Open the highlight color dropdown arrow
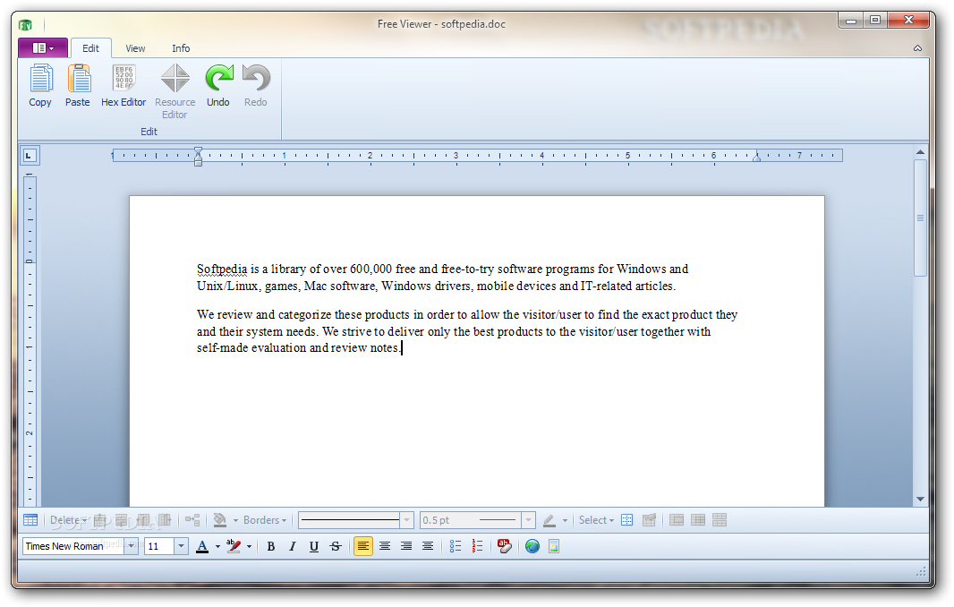Image resolution: width=954 pixels, height=607 pixels. (x=249, y=547)
